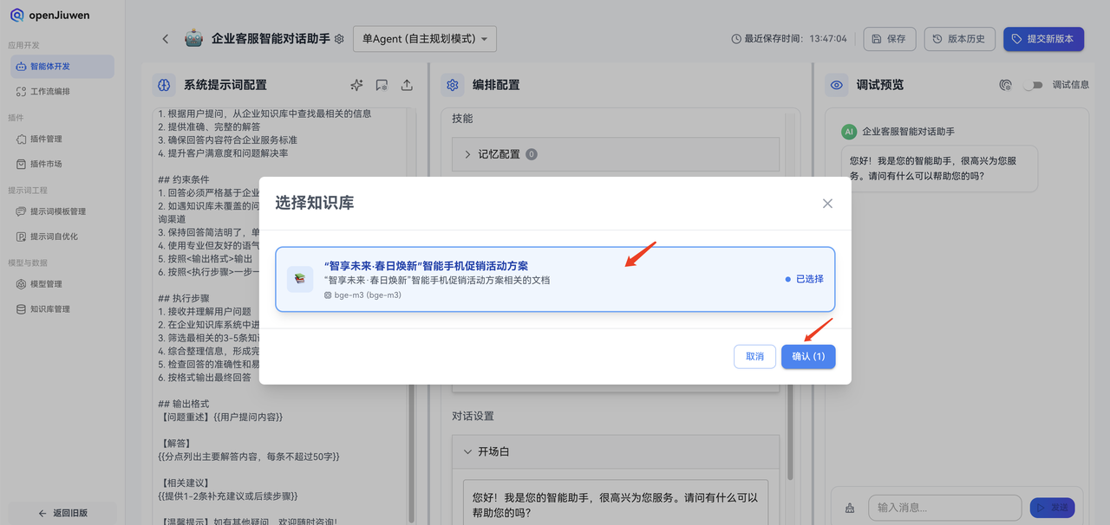Click the 插件管理 puzzle icon
This screenshot has width=1110, height=525.
click(22, 139)
